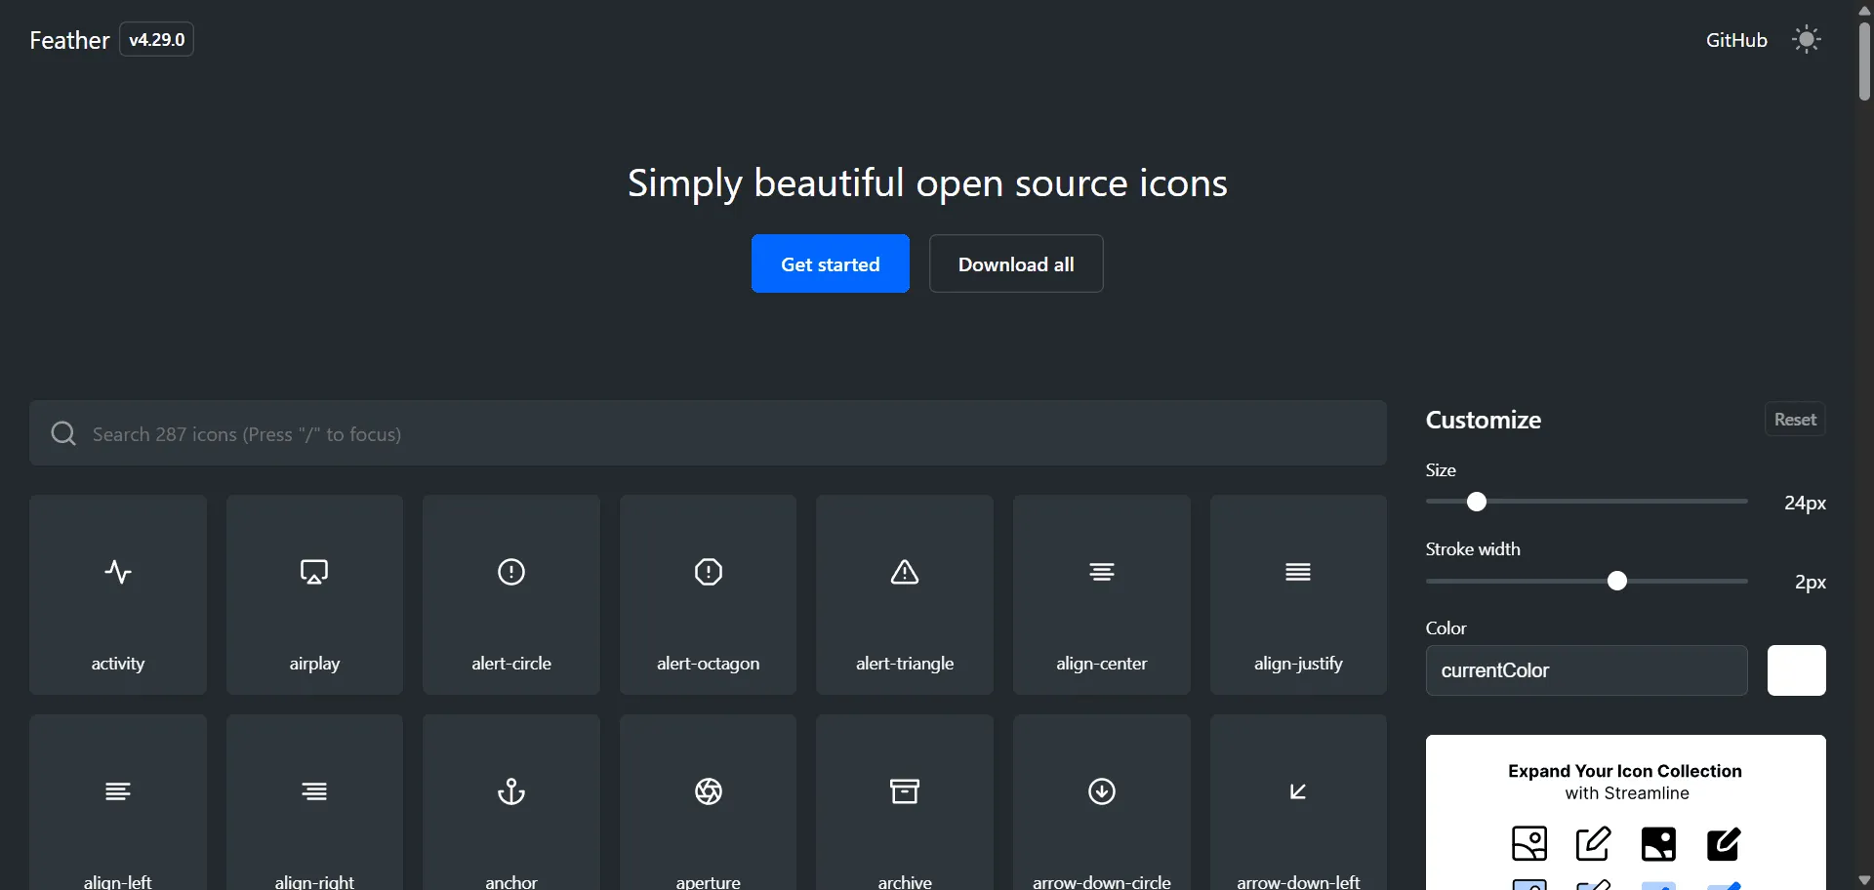Pick the alert-triangle icon
This screenshot has height=890, width=1874.
pyautogui.click(x=905, y=594)
